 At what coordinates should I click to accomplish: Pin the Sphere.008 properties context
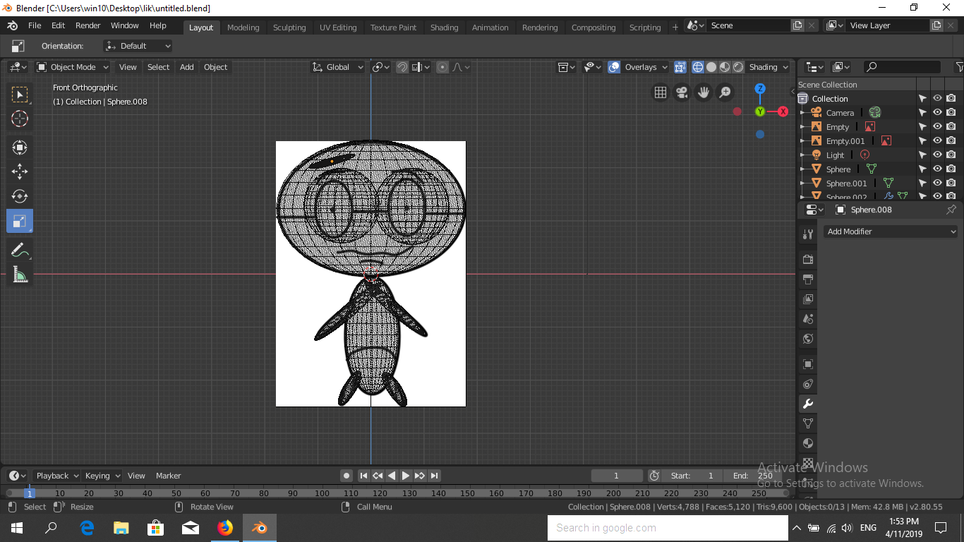coord(951,210)
